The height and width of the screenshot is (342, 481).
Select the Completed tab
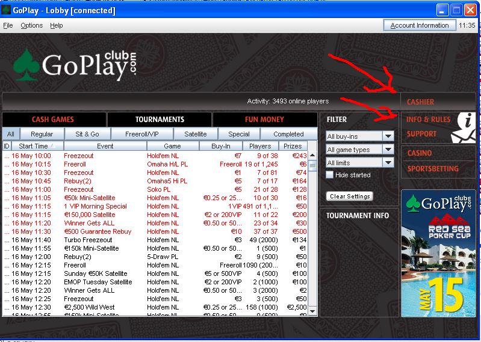tap(288, 134)
